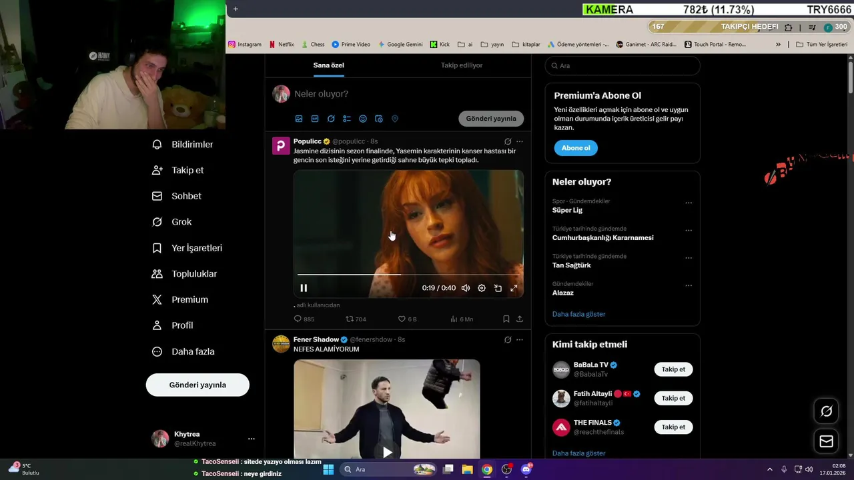Screen dimensions: 854x480
Task: Open Topluluklar communities page
Action: (x=185, y=274)
